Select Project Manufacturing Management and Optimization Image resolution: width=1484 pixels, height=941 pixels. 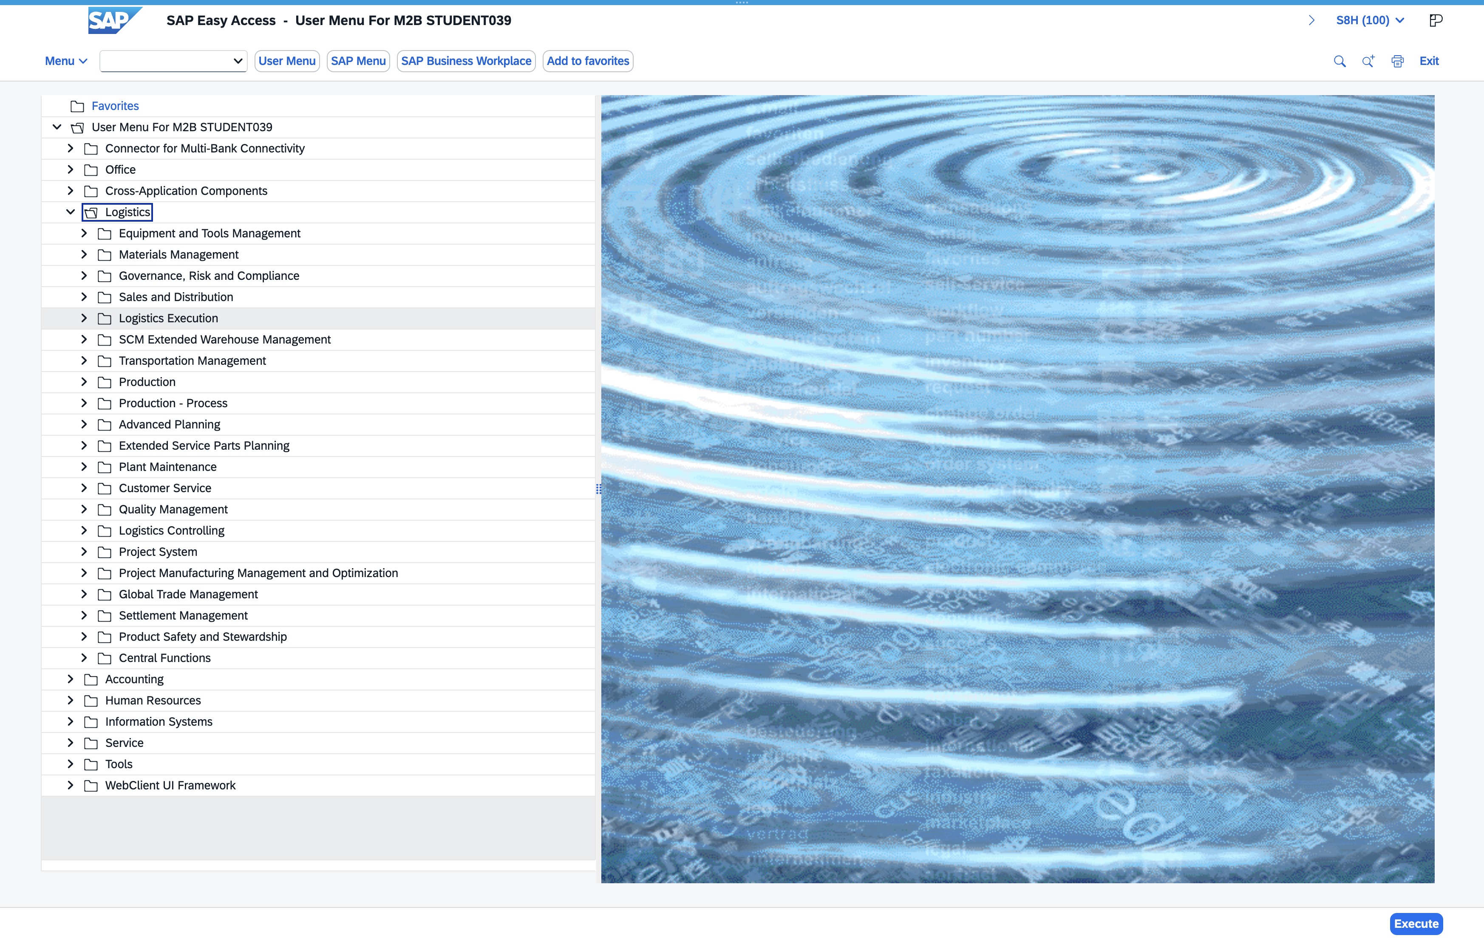coord(318,573)
